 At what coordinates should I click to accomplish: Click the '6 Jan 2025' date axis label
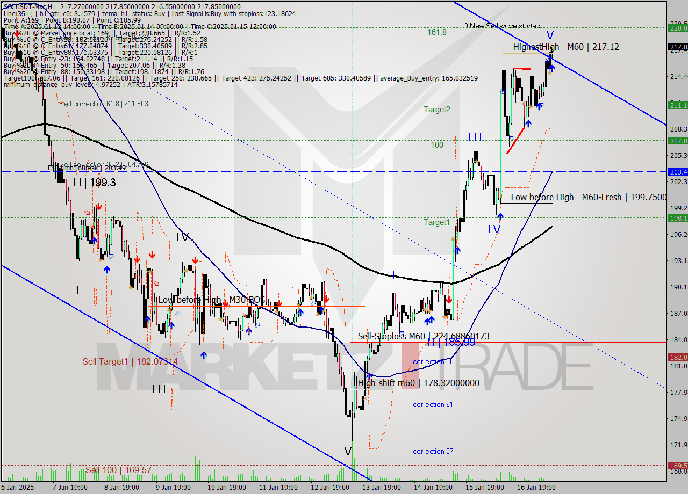(18, 487)
